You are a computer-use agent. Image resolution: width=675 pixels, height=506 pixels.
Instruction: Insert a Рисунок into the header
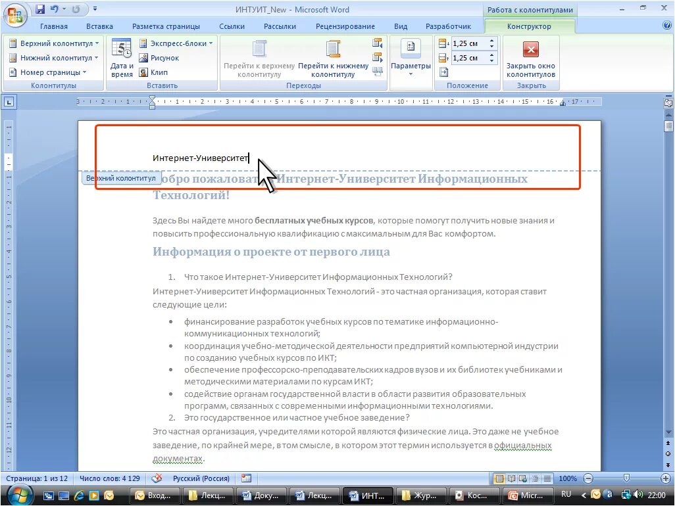(159, 58)
